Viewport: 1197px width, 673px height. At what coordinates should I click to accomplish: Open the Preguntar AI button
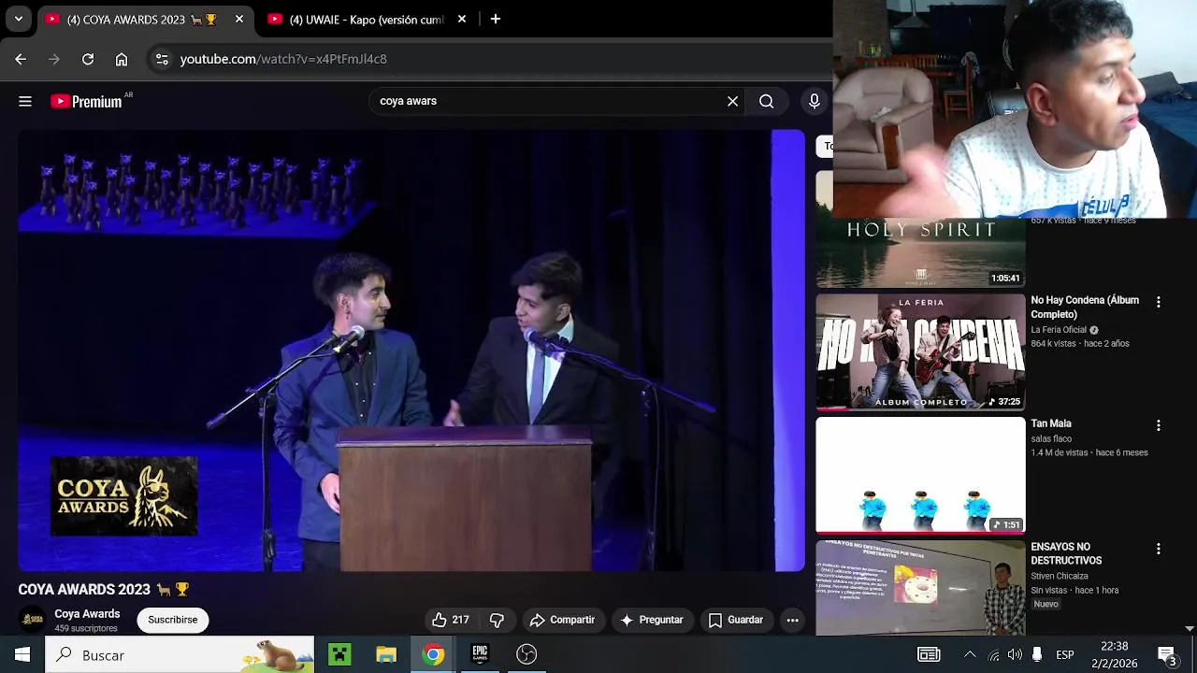[652, 620]
